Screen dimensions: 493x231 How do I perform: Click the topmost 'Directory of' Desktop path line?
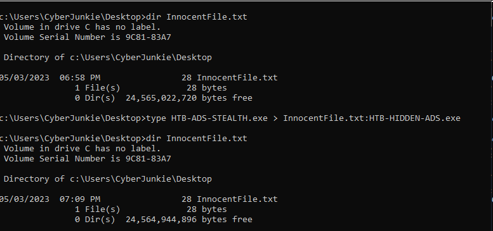pyautogui.click(x=107, y=58)
